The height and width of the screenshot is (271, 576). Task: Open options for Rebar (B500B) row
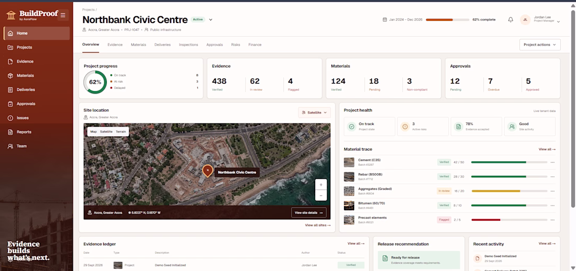point(552,177)
